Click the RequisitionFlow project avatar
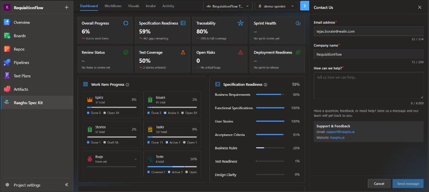This screenshot has height=192, width=429. click(7, 8)
